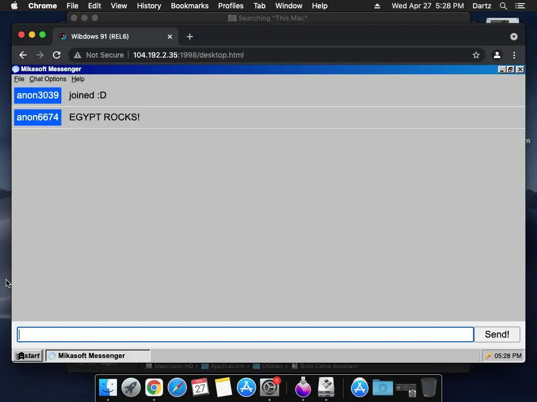Open System Preferences gear with badge
537x402 pixels.
pos(270,388)
